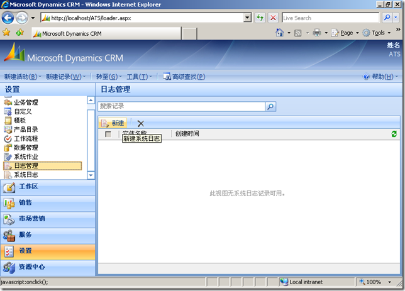Open the 工作区 workplace area
The image size is (405, 291).
pyautogui.click(x=48, y=188)
